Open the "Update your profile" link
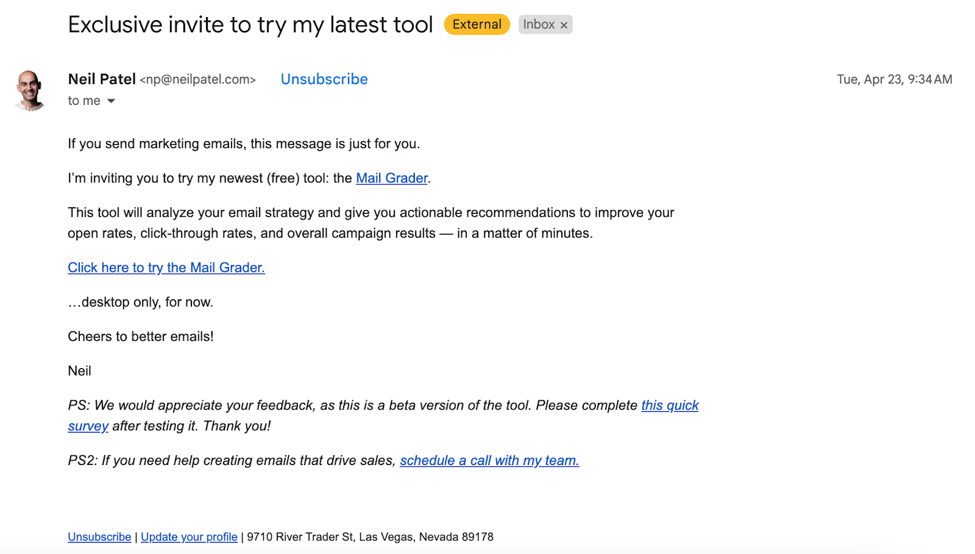This screenshot has height=554, width=975. point(189,537)
